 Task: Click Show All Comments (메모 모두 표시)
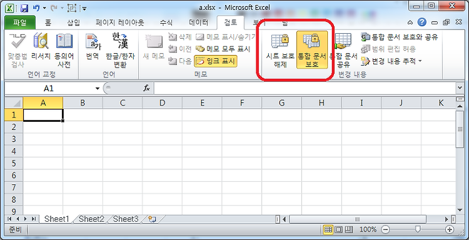(x=223, y=49)
